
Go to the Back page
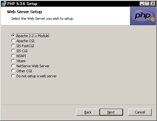(88, 112)
